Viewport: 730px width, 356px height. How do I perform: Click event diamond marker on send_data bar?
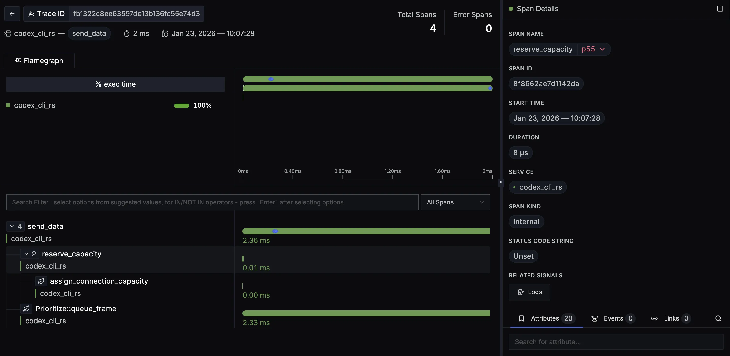pos(275,232)
